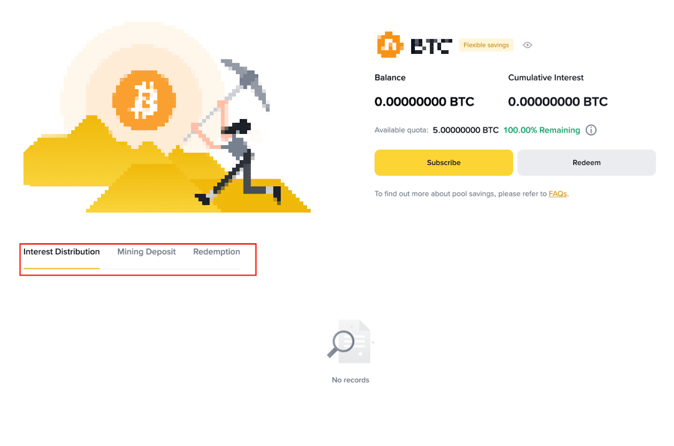Click the Cumulative Interest amount value
Screen dimensions: 674x446
point(558,101)
